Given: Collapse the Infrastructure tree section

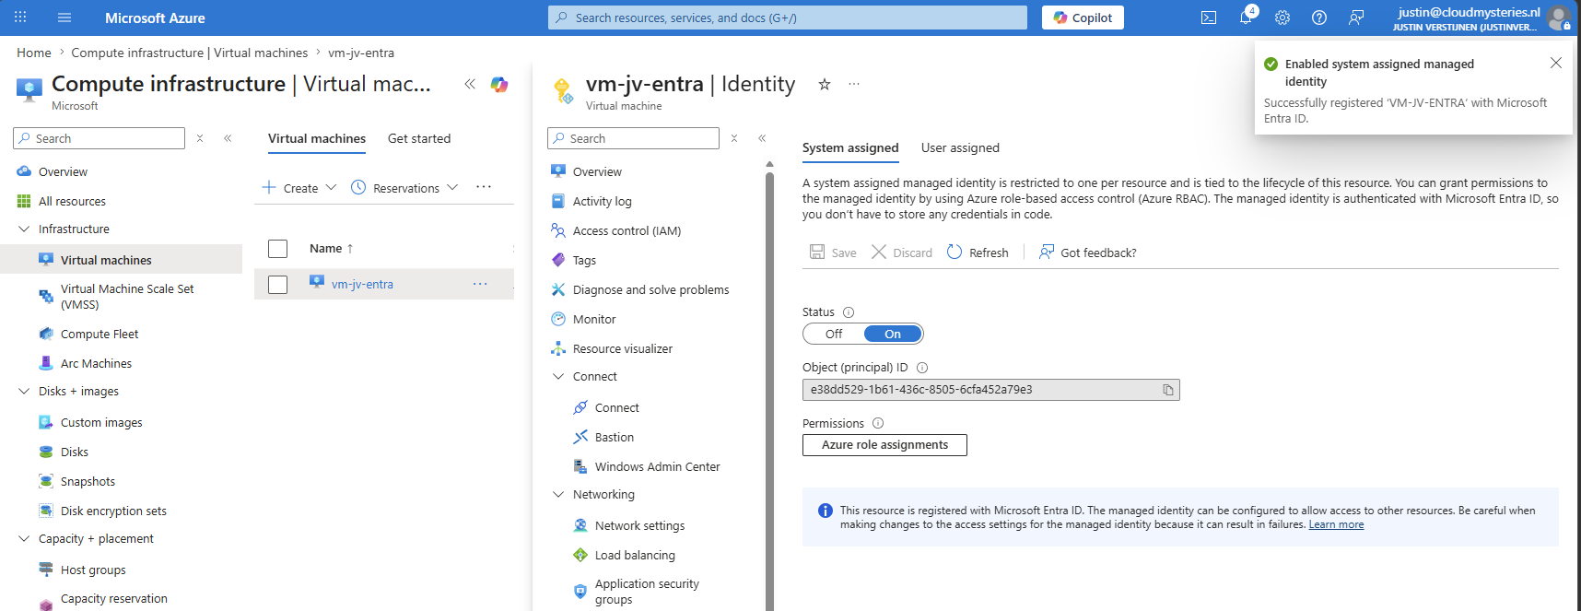Looking at the screenshot, I should point(24,229).
